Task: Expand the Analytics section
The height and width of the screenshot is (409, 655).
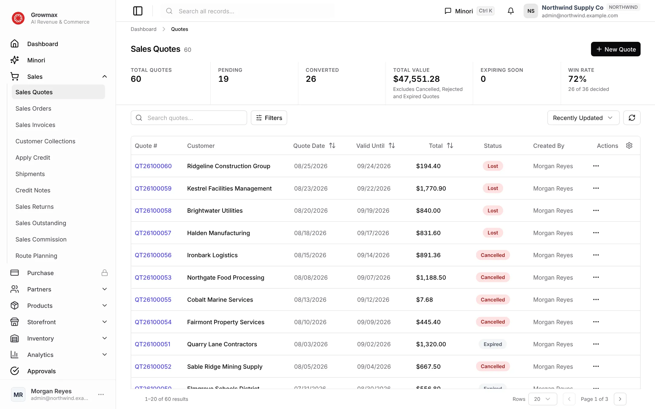Action: pos(105,354)
